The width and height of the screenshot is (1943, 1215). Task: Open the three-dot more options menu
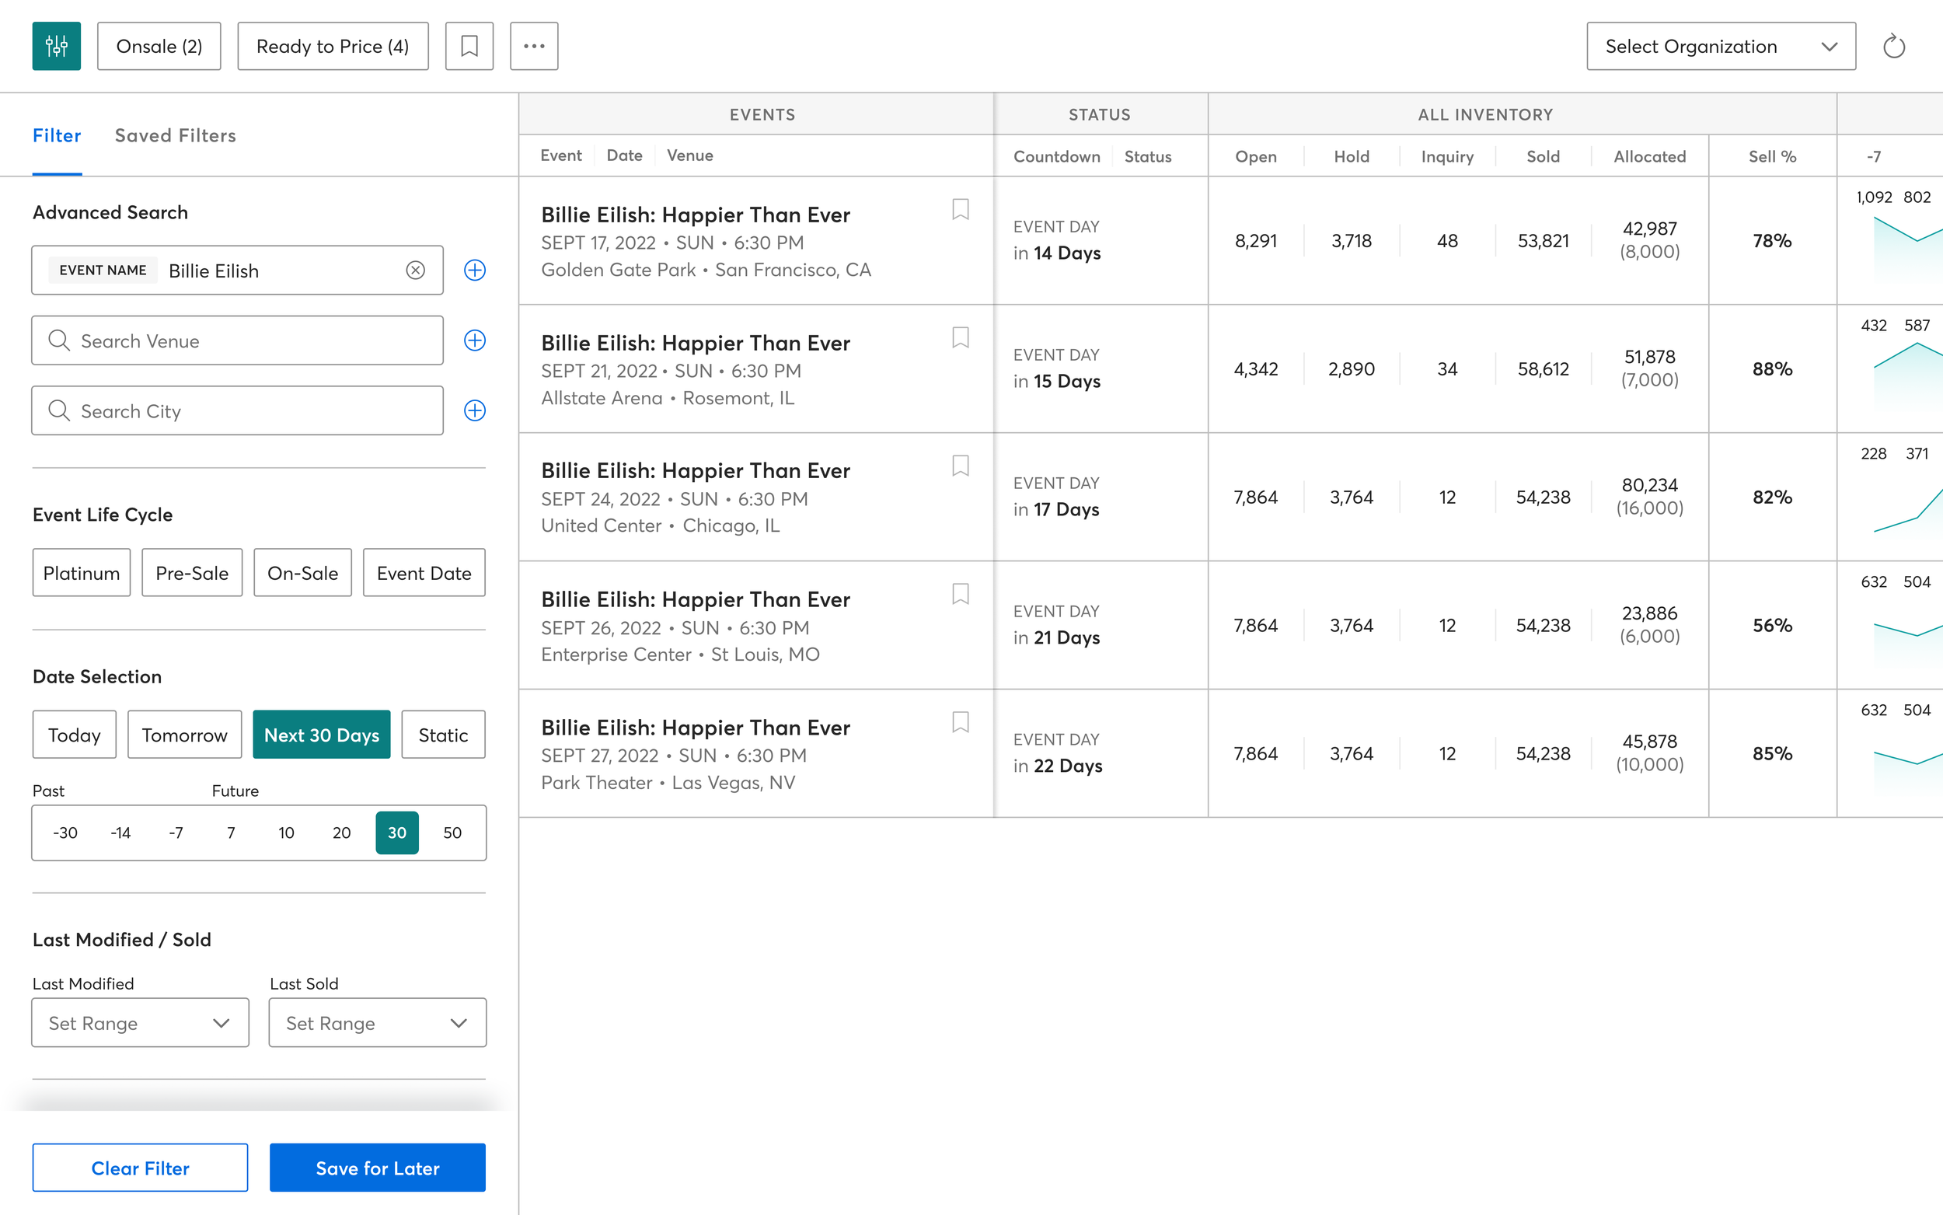(534, 46)
